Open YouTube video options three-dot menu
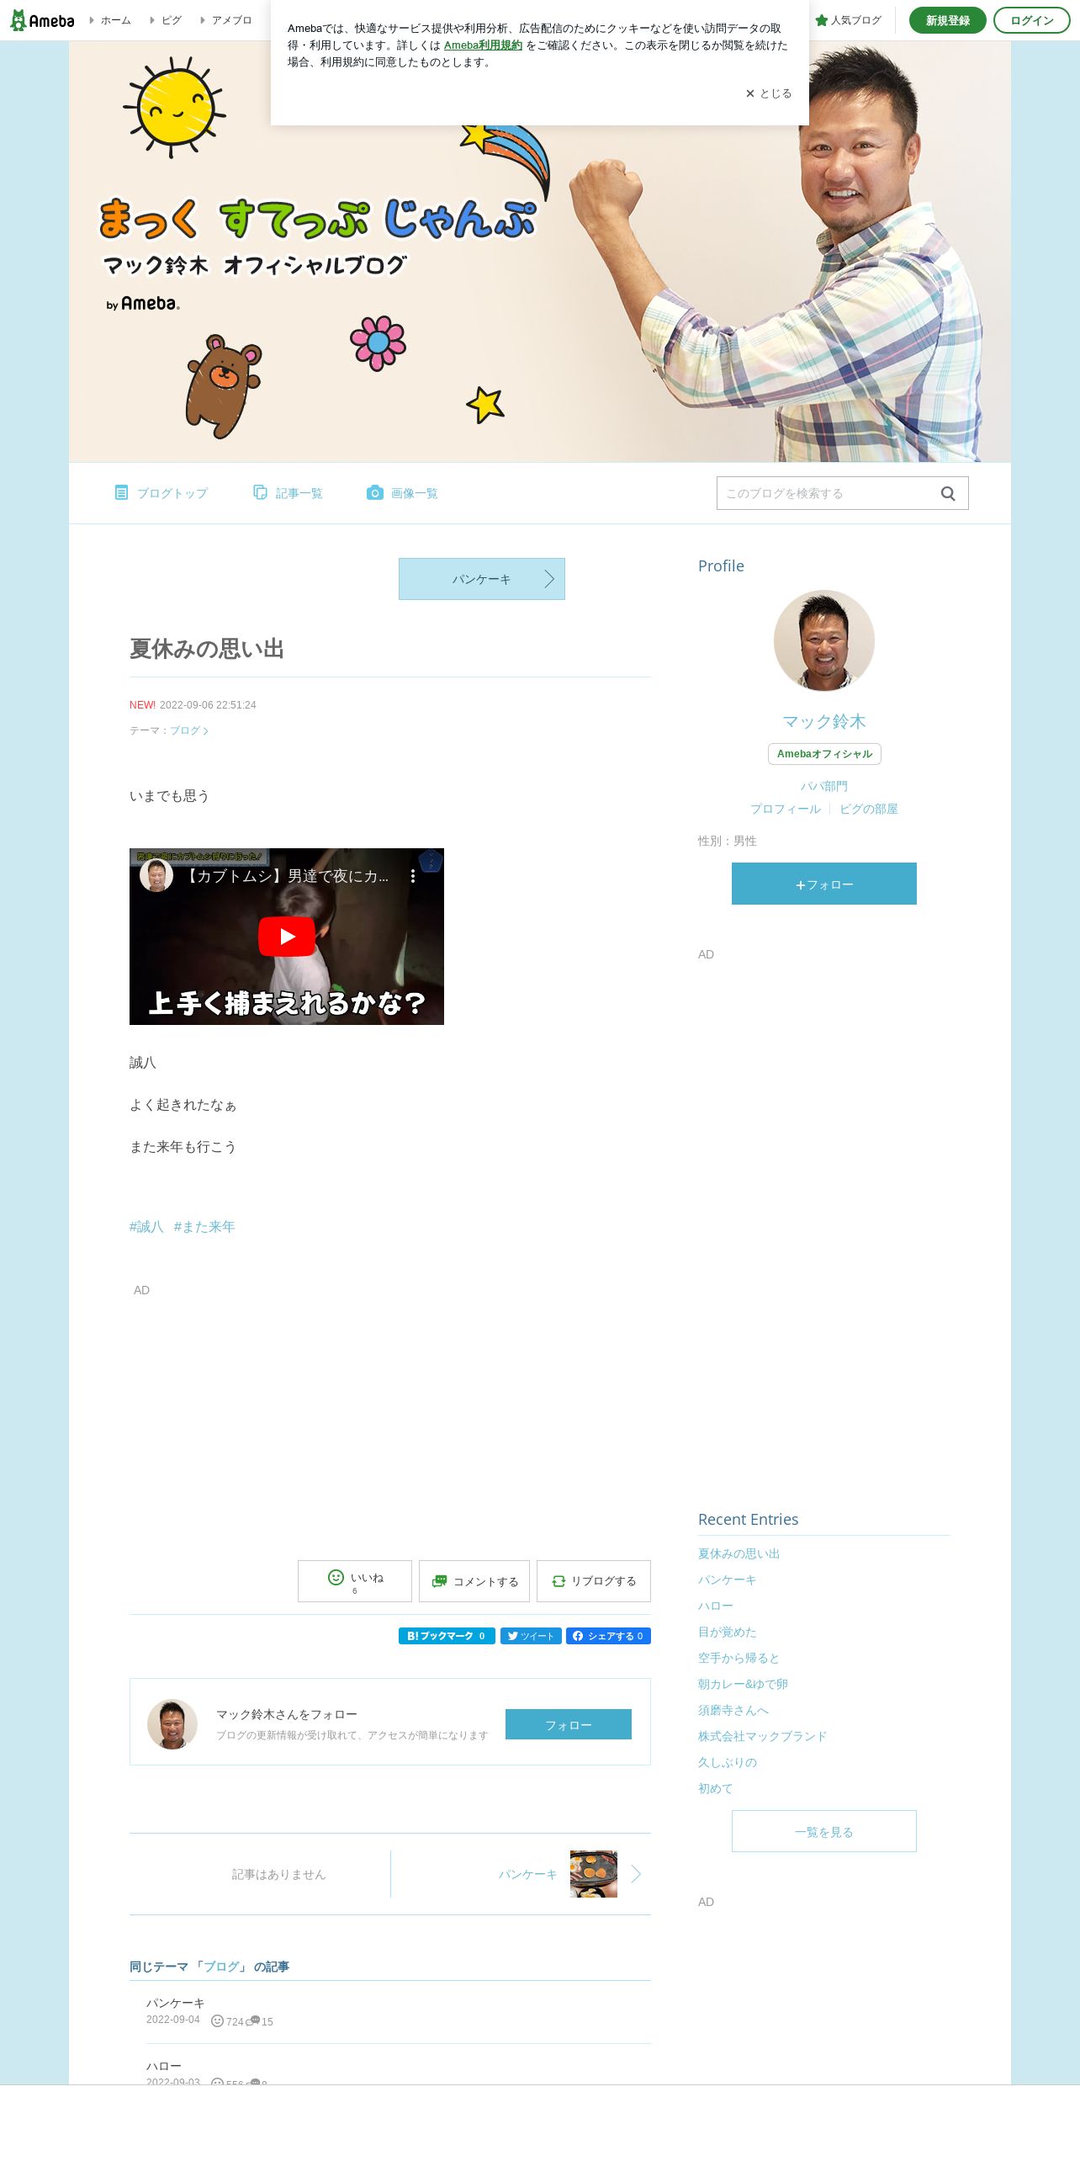 pos(412,876)
